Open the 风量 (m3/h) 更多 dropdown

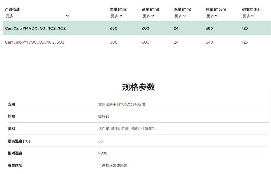(x=212, y=16)
